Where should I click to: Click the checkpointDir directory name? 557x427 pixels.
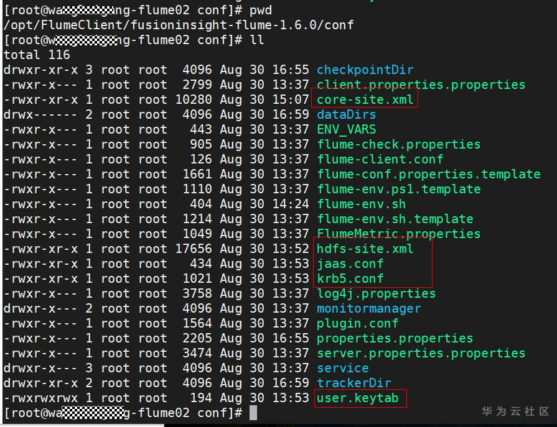click(x=365, y=70)
